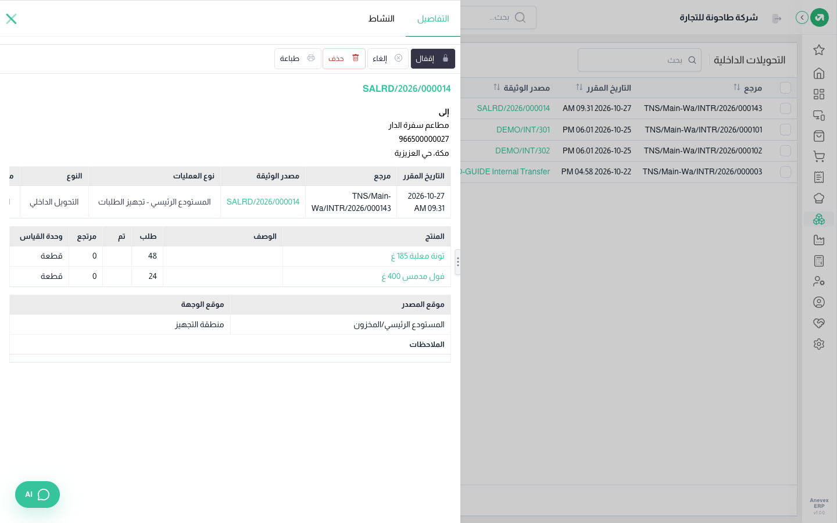This screenshot has height=523, width=837.
Task: Close the details panel with X
Action: 11,19
